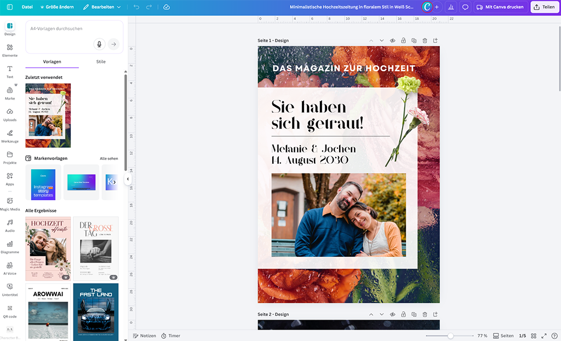
Task: Collapse the side panel arrow
Action: pos(128,179)
